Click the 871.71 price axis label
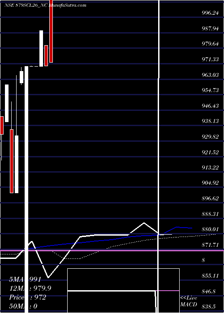 coord(210,245)
